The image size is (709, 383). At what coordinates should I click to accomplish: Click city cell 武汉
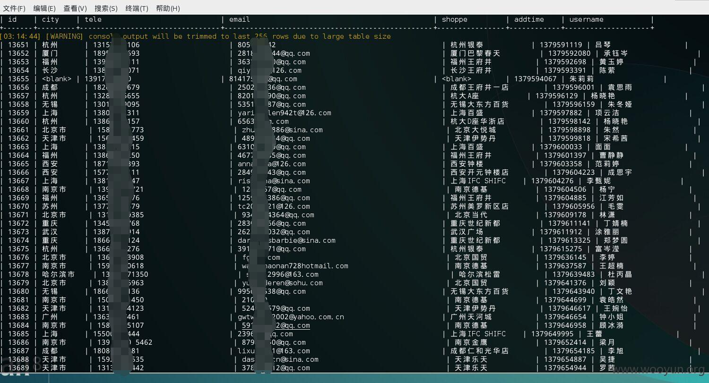pos(50,232)
